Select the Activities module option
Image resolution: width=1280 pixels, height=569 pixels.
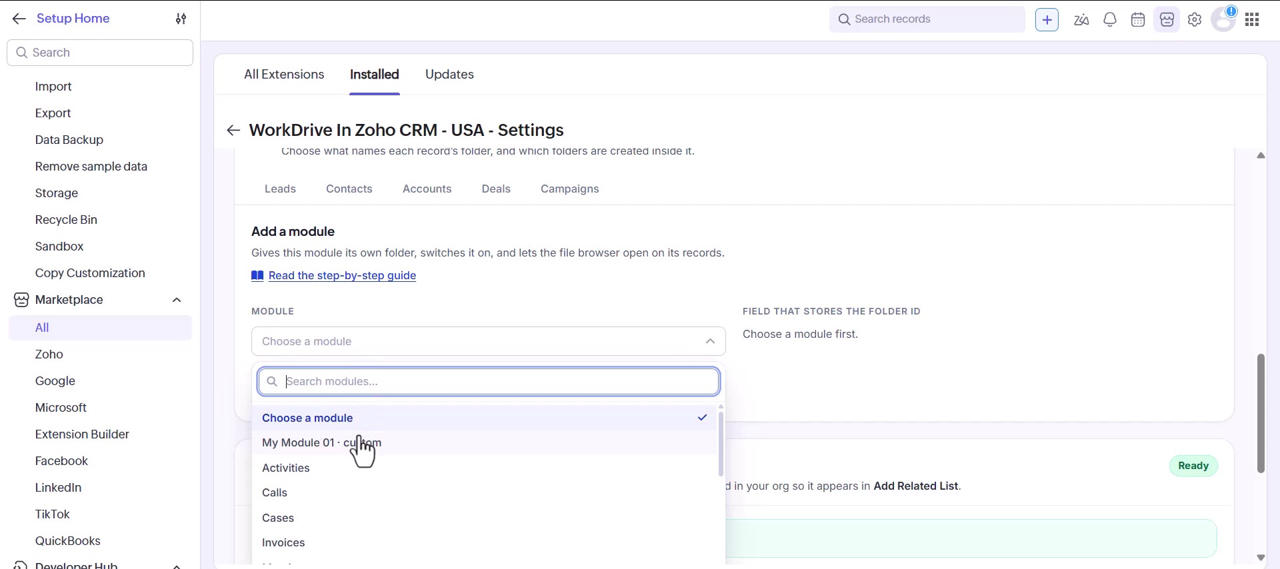click(484, 468)
